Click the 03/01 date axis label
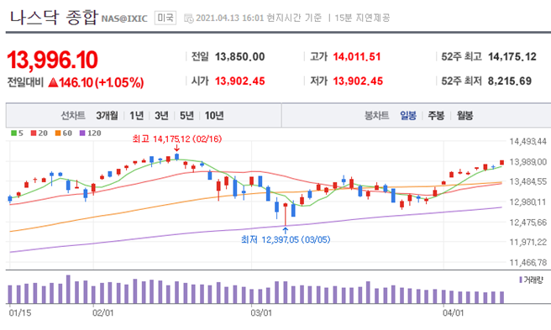Viewport: 551px width, 330px height. coord(261,312)
